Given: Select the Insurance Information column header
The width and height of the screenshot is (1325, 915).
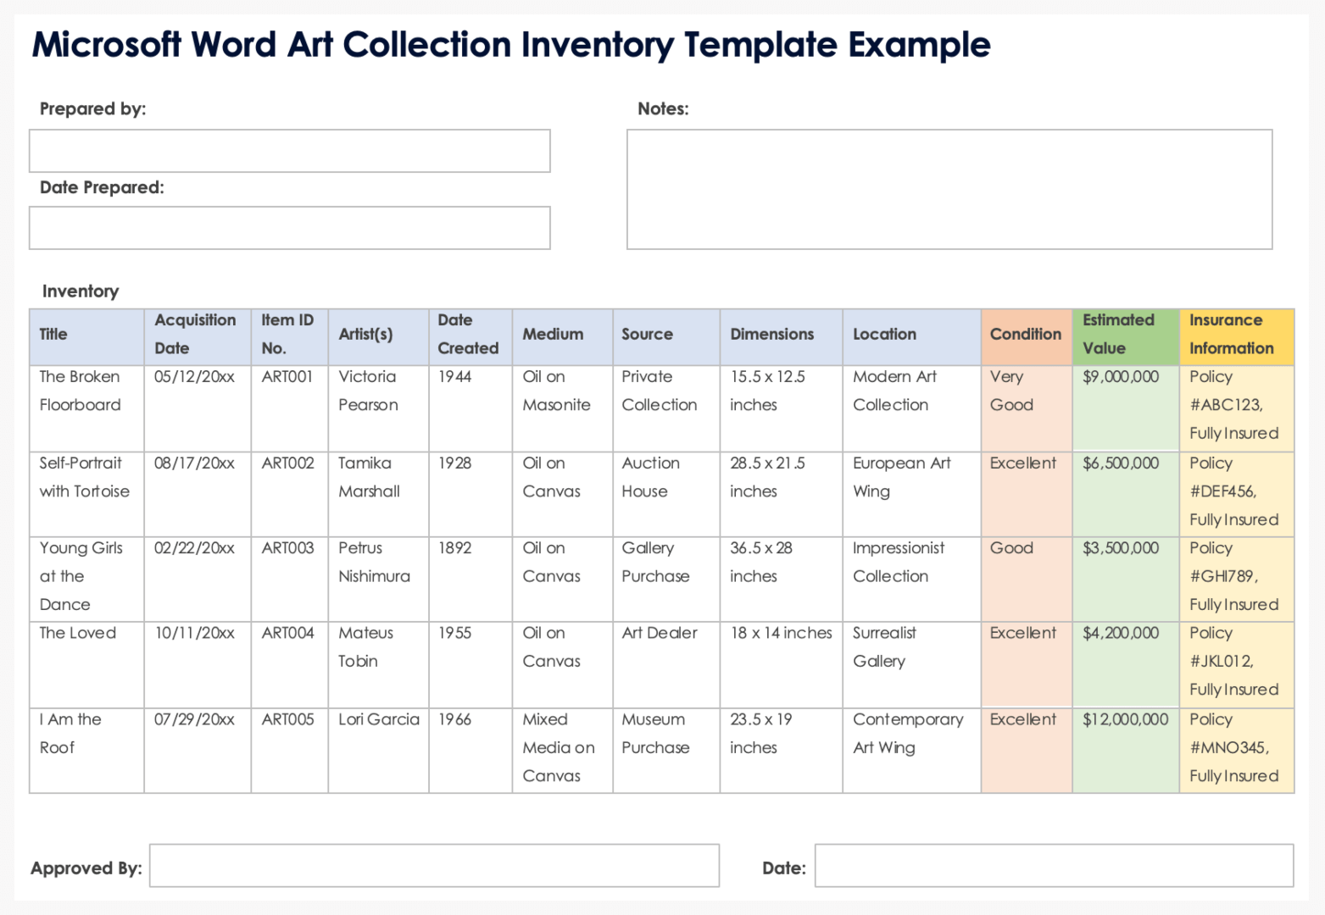Looking at the screenshot, I should coord(1235,335).
